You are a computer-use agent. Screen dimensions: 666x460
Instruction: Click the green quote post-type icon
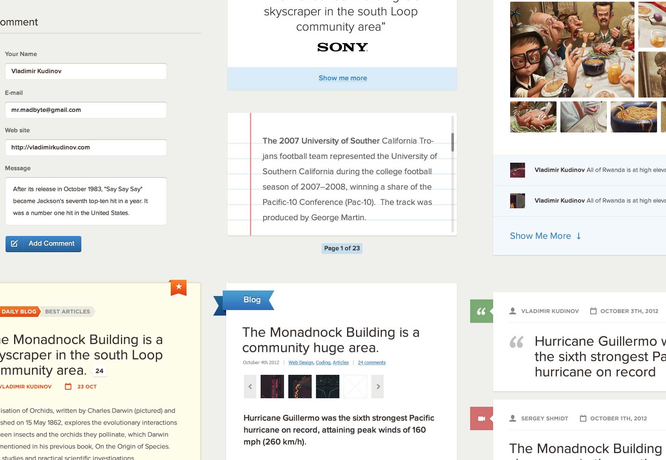(x=482, y=311)
